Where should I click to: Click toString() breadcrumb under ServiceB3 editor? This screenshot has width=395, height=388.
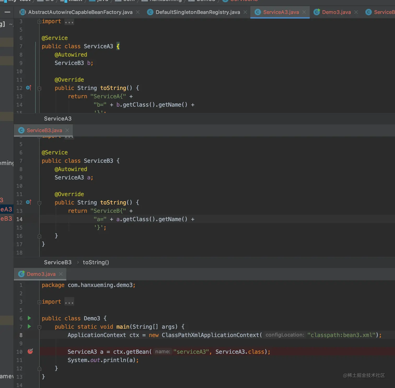[x=96, y=262]
